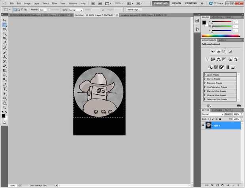Open the CS Live menu
The width and height of the screenshot is (245, 188).
(x=217, y=3)
